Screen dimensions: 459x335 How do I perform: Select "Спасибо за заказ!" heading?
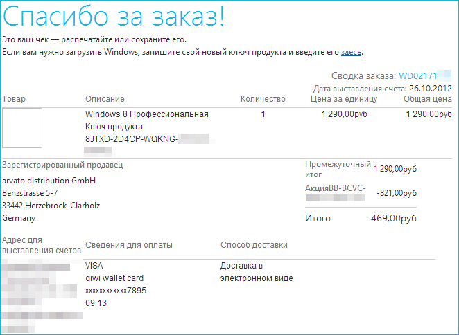click(114, 16)
